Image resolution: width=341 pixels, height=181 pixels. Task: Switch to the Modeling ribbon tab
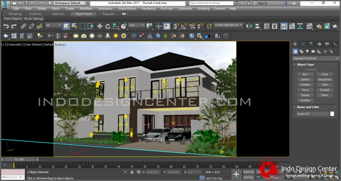point(15,14)
